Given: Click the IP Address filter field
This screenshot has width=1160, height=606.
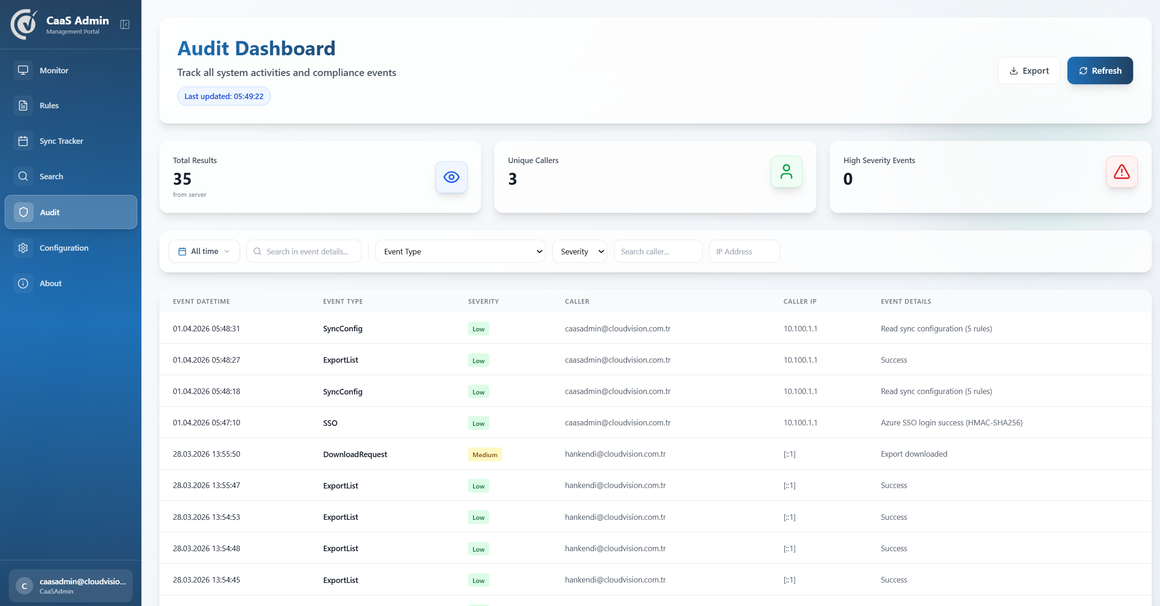Looking at the screenshot, I should click(744, 252).
